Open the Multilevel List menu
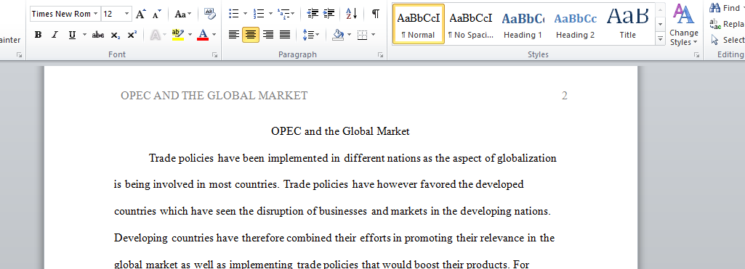 pyautogui.click(x=286, y=14)
